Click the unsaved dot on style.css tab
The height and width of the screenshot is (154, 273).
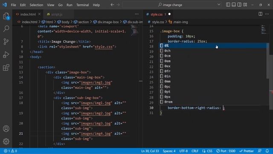169,14
